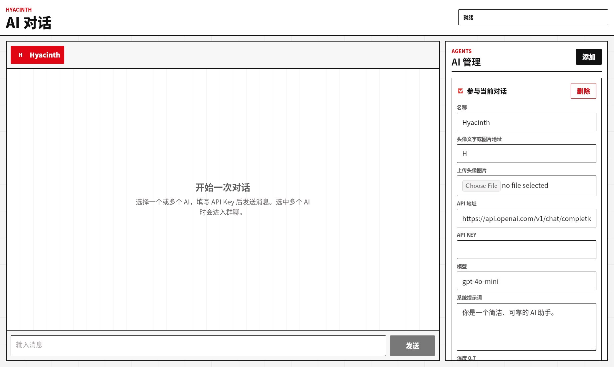This screenshot has width=614, height=367.
Task: Focus the 名称 field containing Hyacinth
Action: tap(526, 122)
